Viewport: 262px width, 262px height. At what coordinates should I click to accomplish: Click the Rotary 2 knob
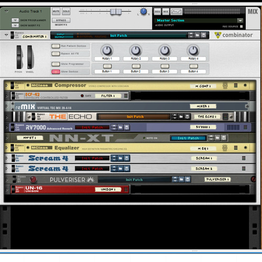tap(136, 50)
